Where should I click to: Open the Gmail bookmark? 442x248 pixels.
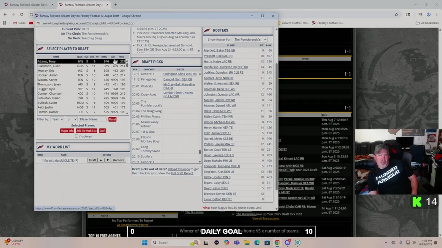[19, 23]
